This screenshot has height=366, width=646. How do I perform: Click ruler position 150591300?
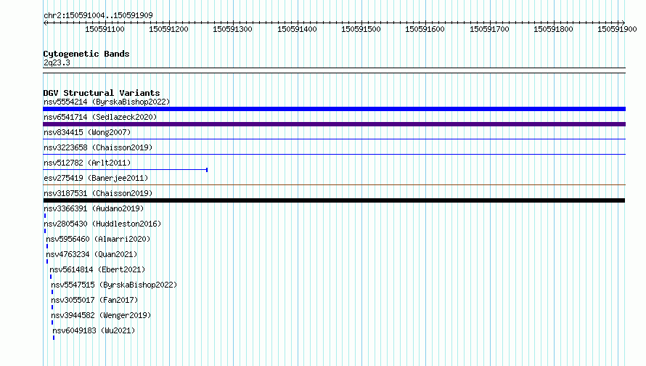coord(232,29)
